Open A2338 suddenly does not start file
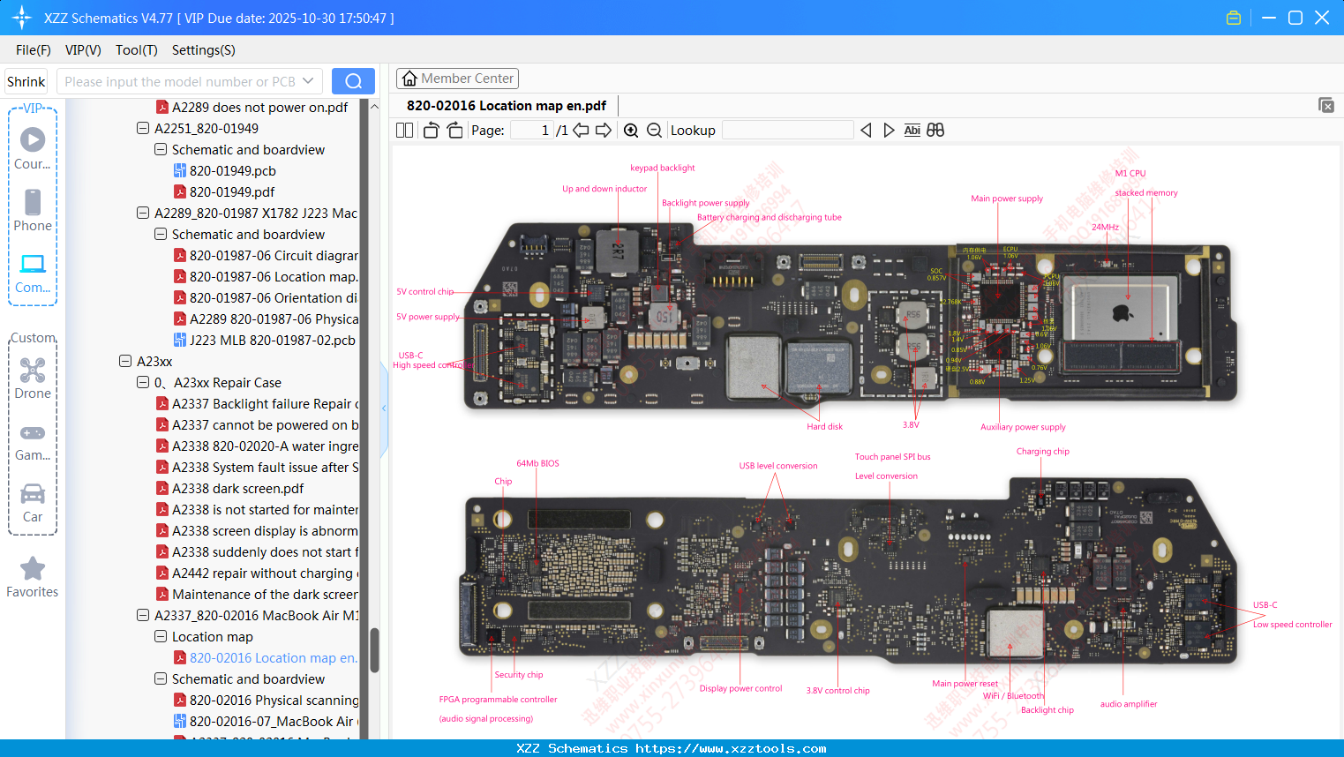 pyautogui.click(x=257, y=551)
